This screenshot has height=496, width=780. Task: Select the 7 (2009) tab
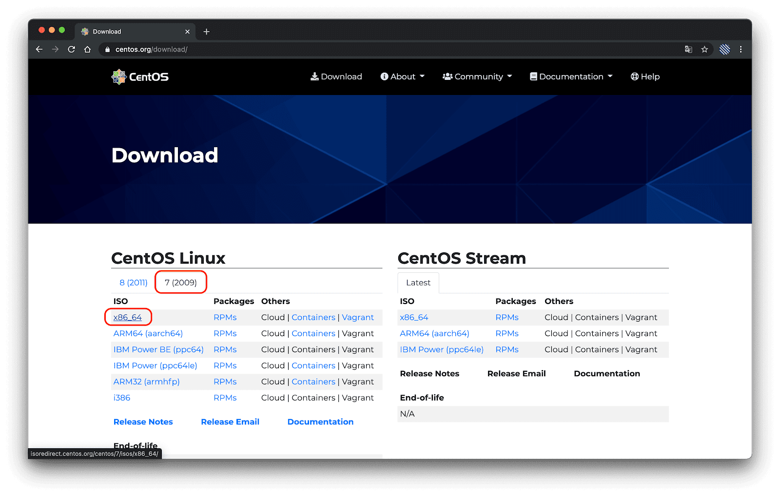[x=181, y=283]
